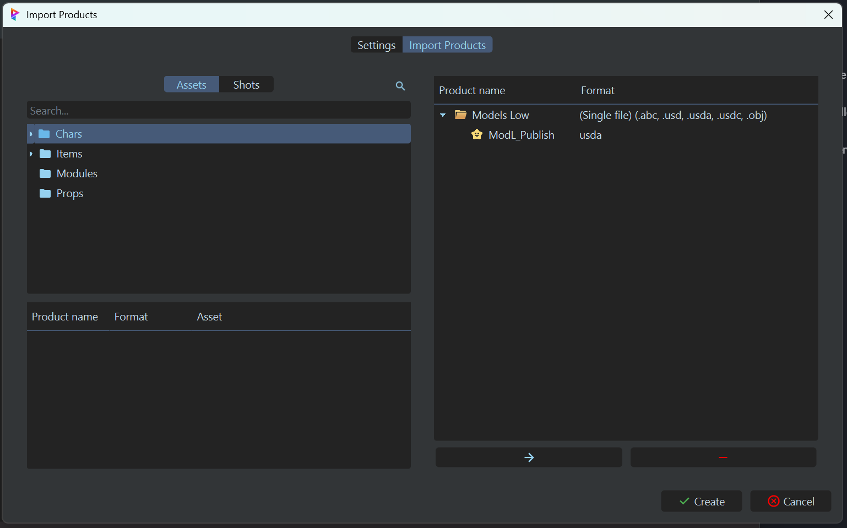
Task: Click the search magnifier icon
Action: tap(400, 86)
